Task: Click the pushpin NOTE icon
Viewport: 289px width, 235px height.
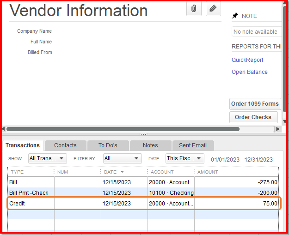Action: click(235, 16)
